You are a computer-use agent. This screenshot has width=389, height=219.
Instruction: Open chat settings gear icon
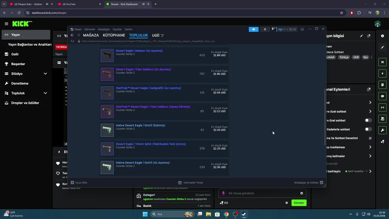click(287, 203)
